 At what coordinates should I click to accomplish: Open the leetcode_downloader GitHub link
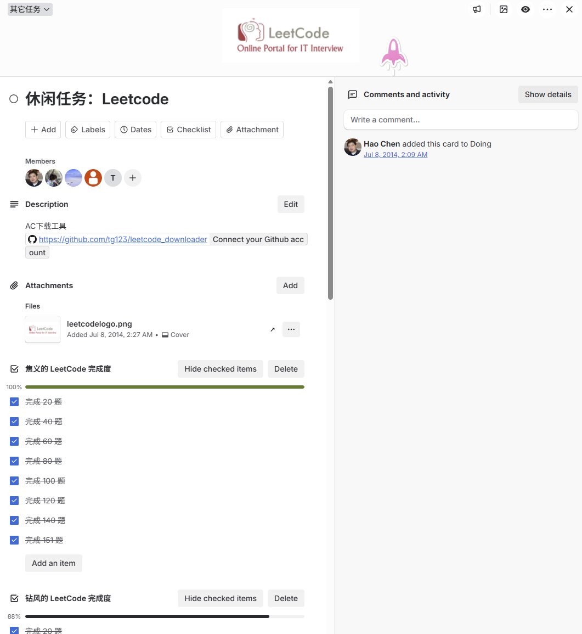tap(123, 239)
